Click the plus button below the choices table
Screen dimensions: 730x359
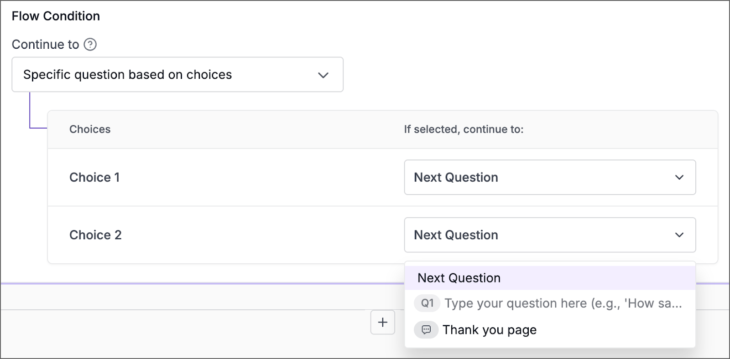click(x=382, y=322)
